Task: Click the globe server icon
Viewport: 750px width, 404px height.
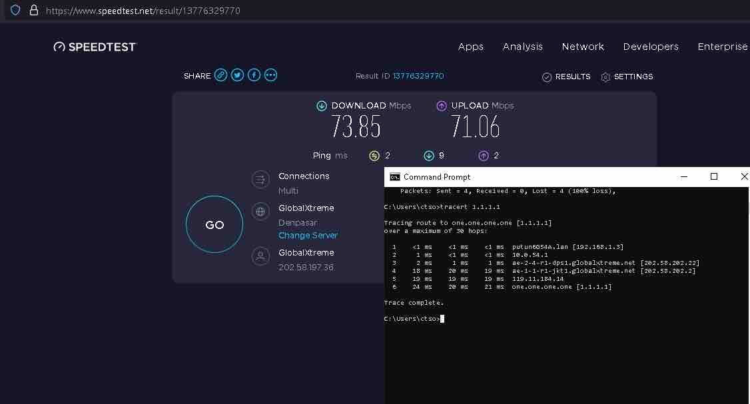Action: (x=260, y=211)
